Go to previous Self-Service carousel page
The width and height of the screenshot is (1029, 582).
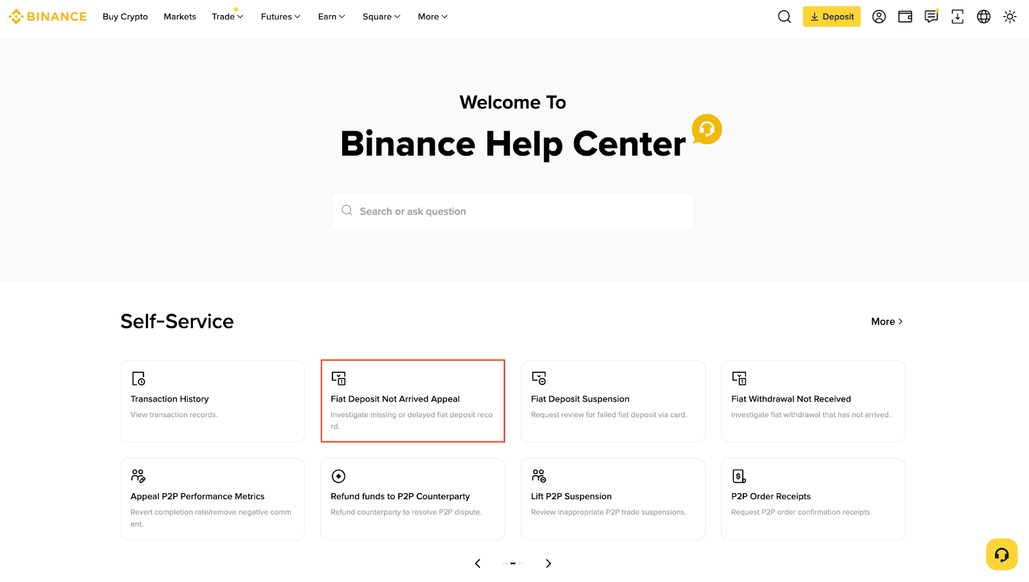point(478,563)
